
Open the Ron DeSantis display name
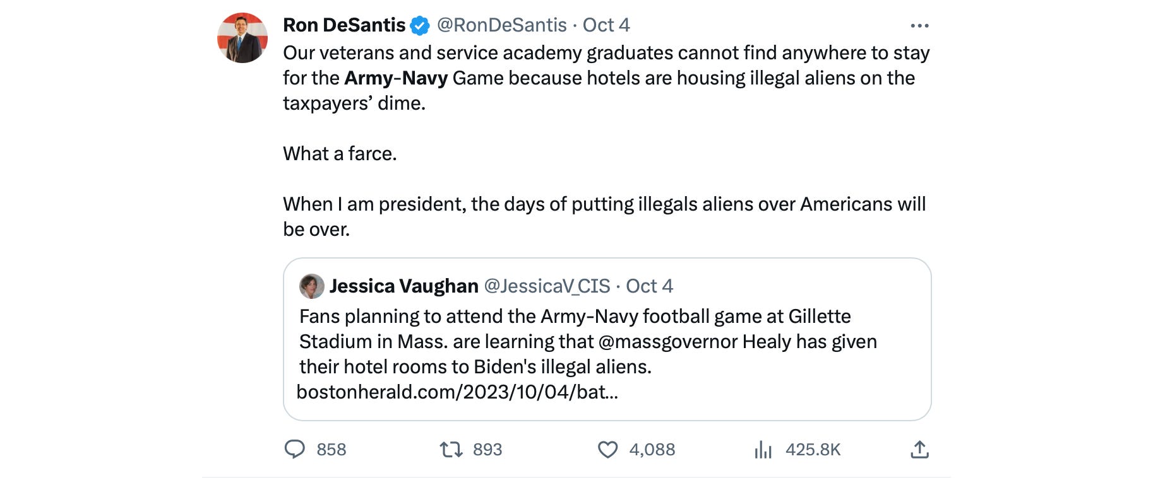[x=344, y=25]
